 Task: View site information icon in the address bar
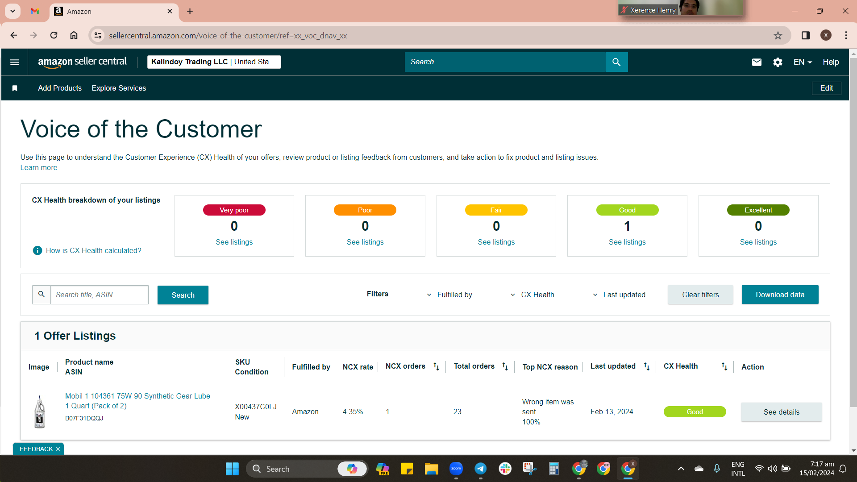tap(98, 35)
